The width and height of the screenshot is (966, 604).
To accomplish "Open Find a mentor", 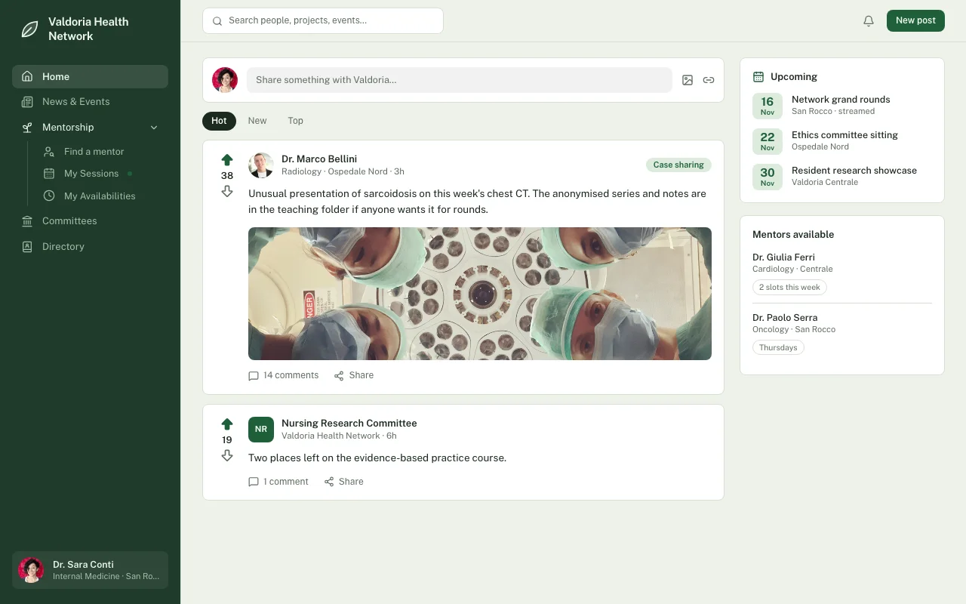I will [x=100, y=152].
